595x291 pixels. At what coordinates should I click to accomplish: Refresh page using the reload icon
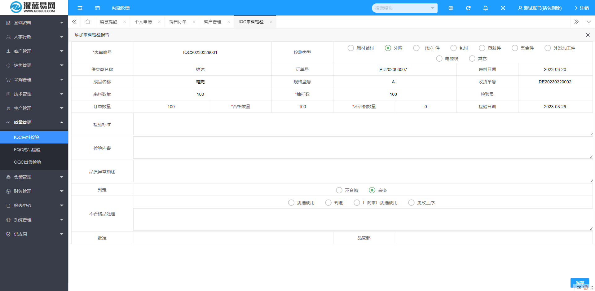[468, 8]
